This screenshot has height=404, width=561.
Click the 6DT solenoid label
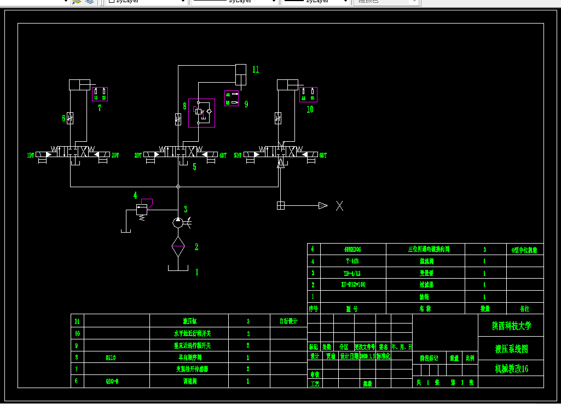(x=323, y=155)
